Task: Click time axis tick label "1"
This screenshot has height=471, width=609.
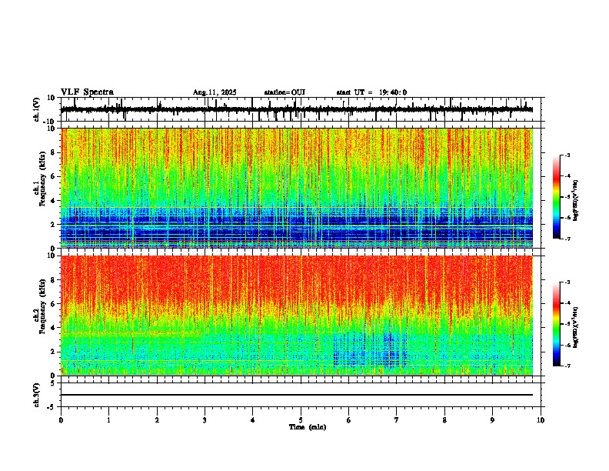Action: pyautogui.click(x=108, y=420)
